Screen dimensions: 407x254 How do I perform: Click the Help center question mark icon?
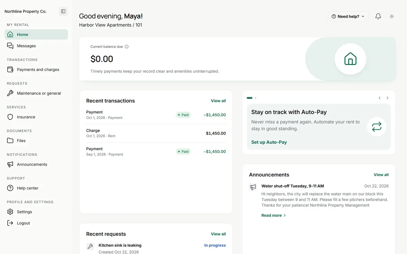coord(10,188)
